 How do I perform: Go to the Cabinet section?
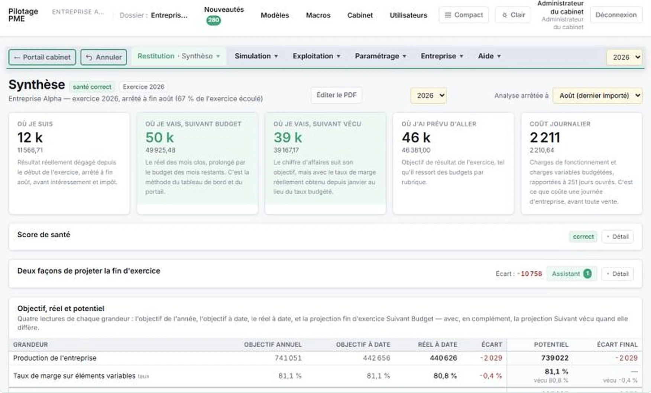(x=360, y=15)
